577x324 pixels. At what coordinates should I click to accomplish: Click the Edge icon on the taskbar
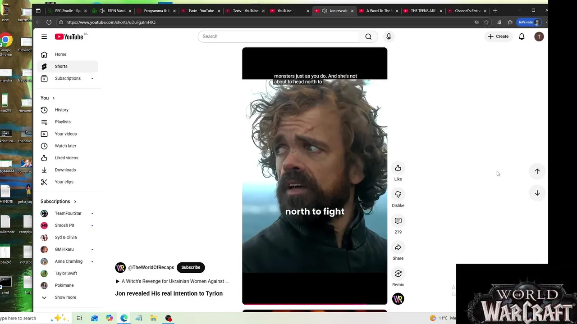[124, 318]
